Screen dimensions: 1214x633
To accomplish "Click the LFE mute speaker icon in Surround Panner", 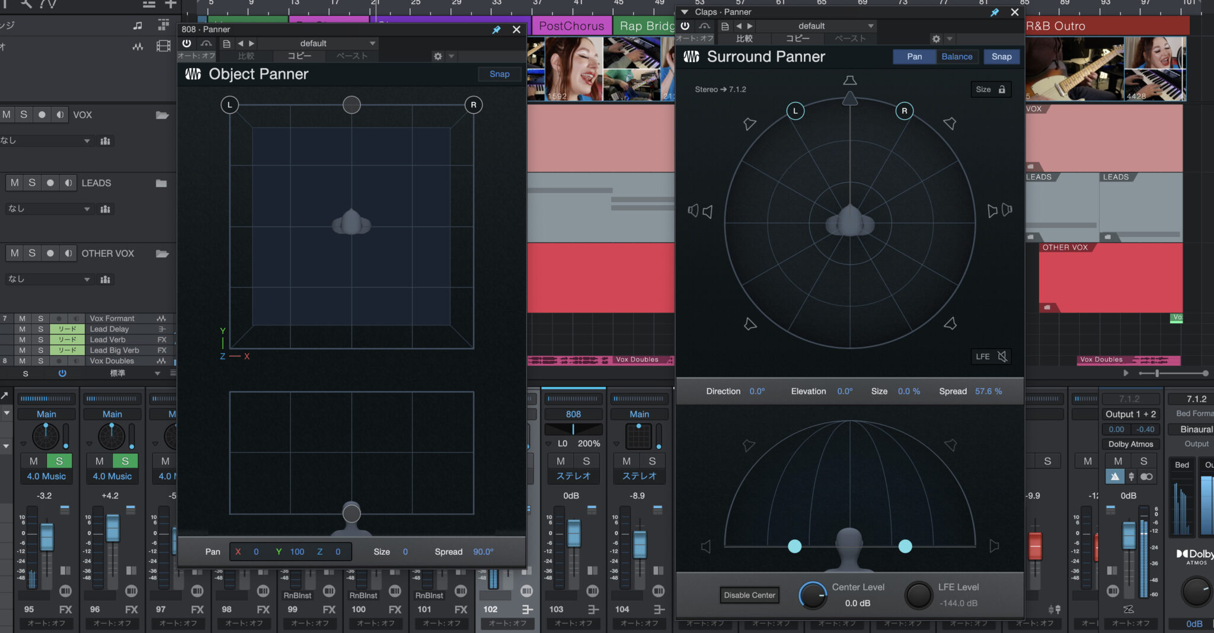I will [x=1002, y=356].
